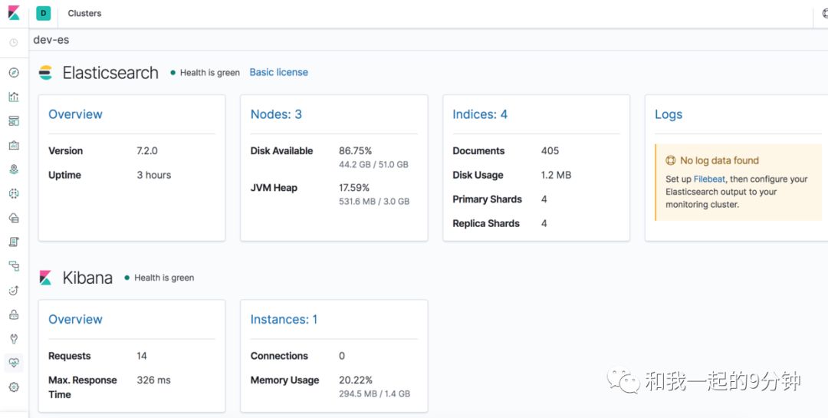Select the Stack Monitoring heartbeat icon
The width and height of the screenshot is (828, 418).
click(14, 363)
